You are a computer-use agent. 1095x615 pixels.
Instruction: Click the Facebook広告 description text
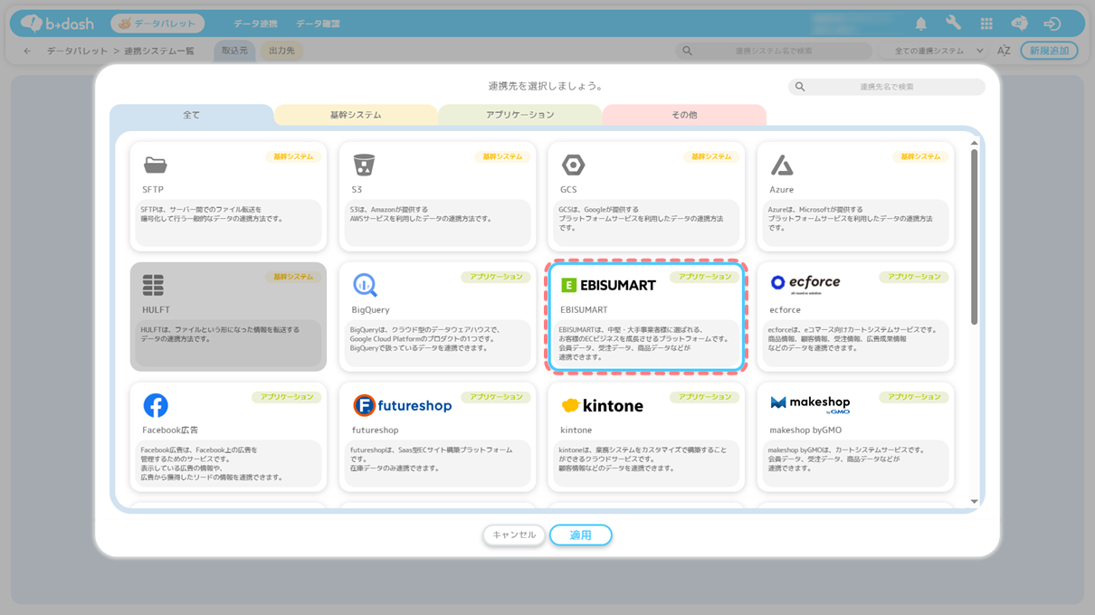pyautogui.click(x=213, y=463)
